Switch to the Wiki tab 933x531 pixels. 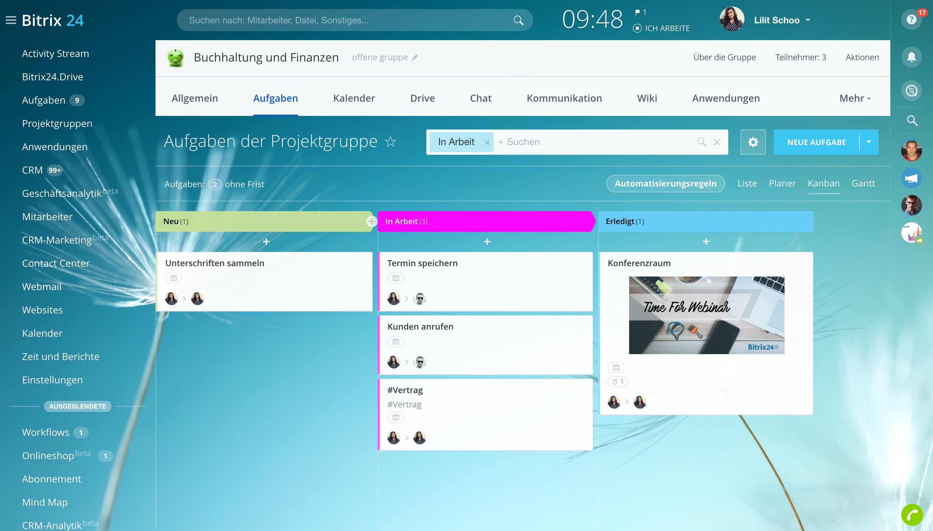coord(647,98)
